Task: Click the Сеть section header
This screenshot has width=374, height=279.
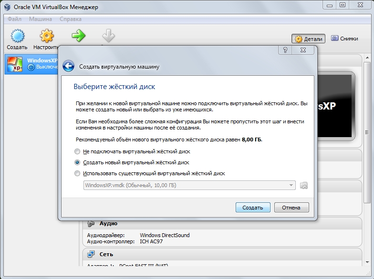Action: click(x=222, y=254)
